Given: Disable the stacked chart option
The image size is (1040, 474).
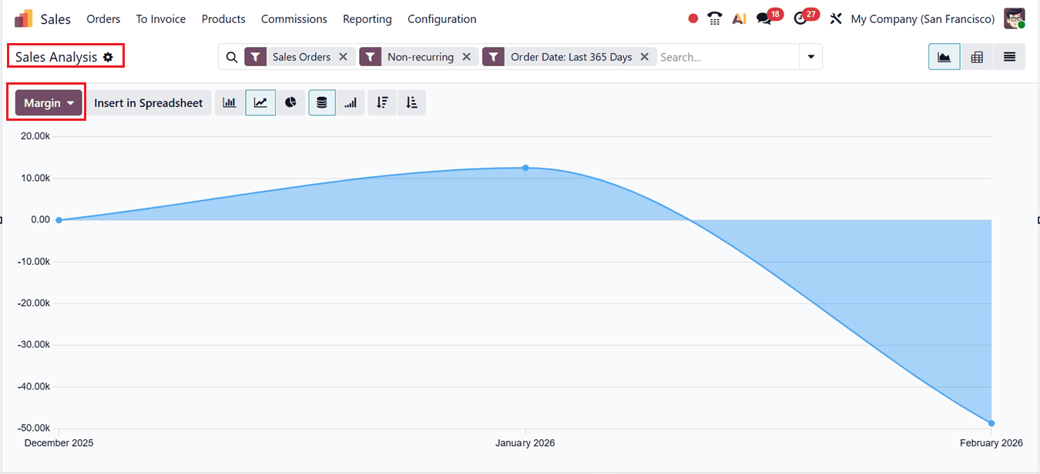Looking at the screenshot, I should (x=321, y=102).
